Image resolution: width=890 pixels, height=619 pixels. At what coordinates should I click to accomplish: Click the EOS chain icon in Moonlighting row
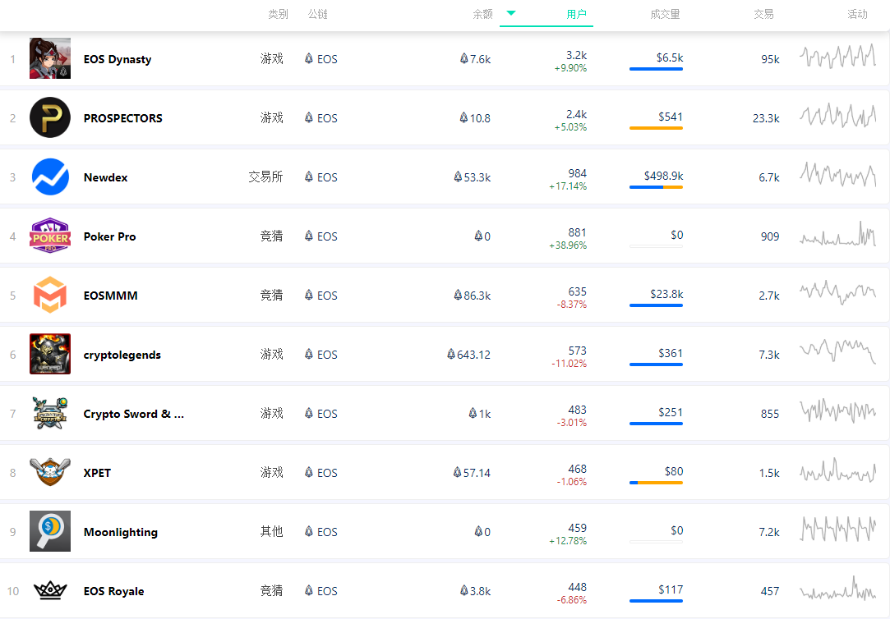click(x=309, y=531)
